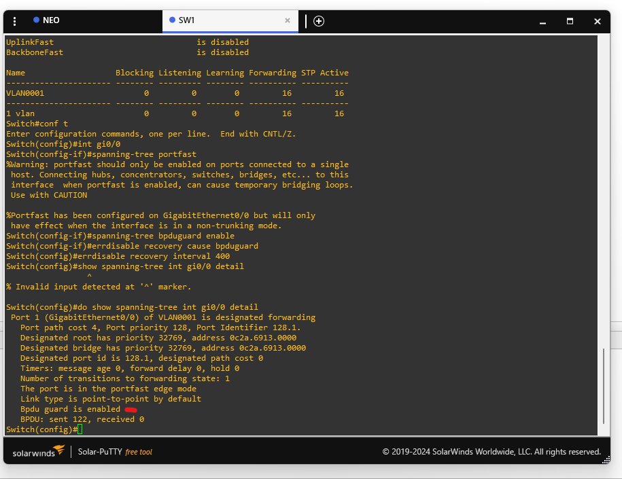Image resolution: width=622 pixels, height=479 pixels.
Task: Click '% Invalid input detected' error line
Action: tap(99, 287)
